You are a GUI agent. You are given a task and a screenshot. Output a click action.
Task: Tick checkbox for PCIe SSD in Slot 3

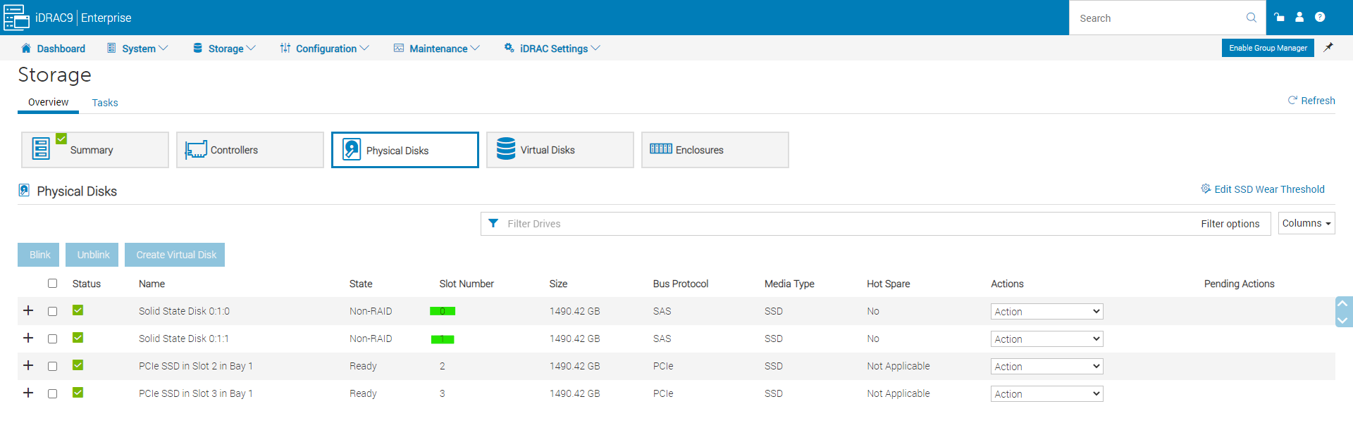52,393
